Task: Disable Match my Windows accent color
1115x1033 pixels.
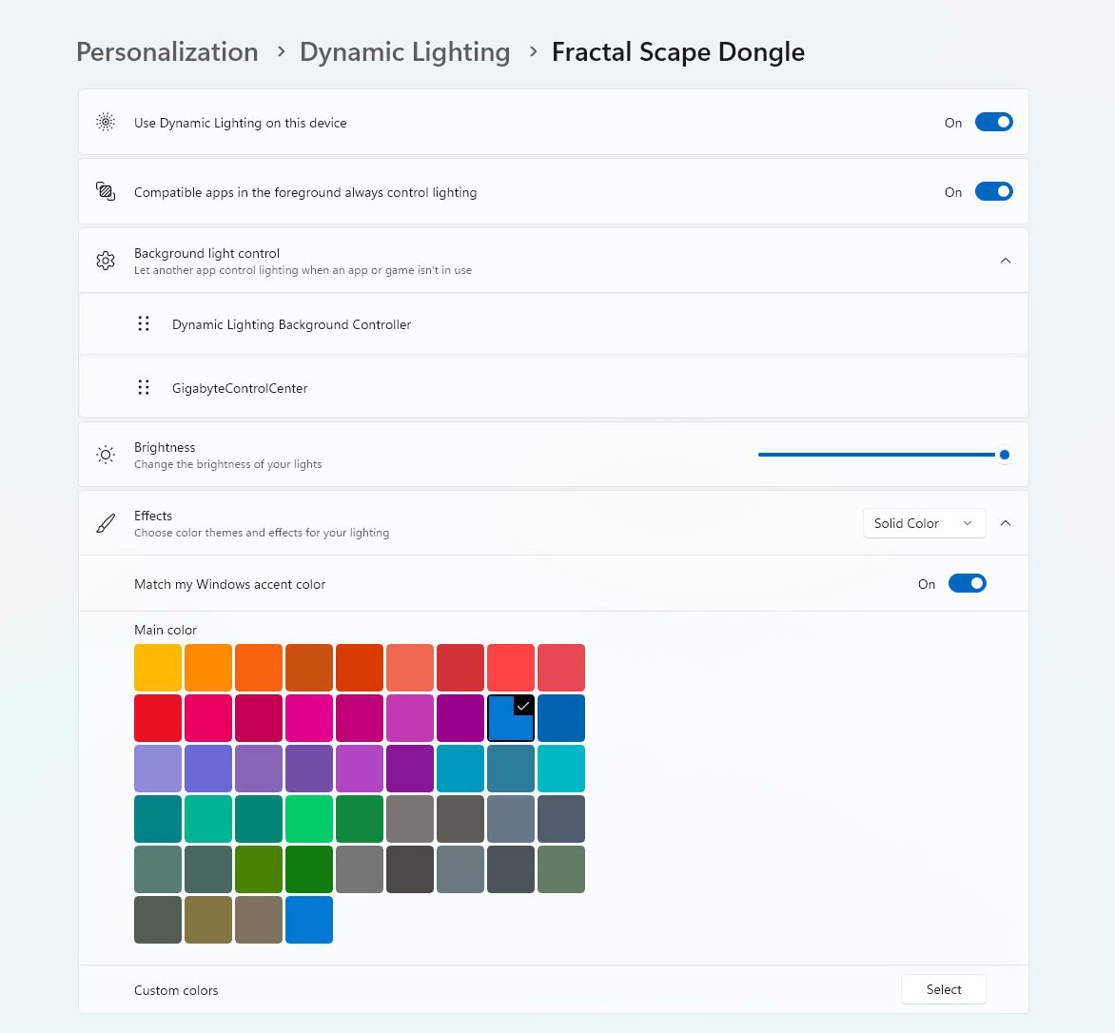Action: coord(968,584)
